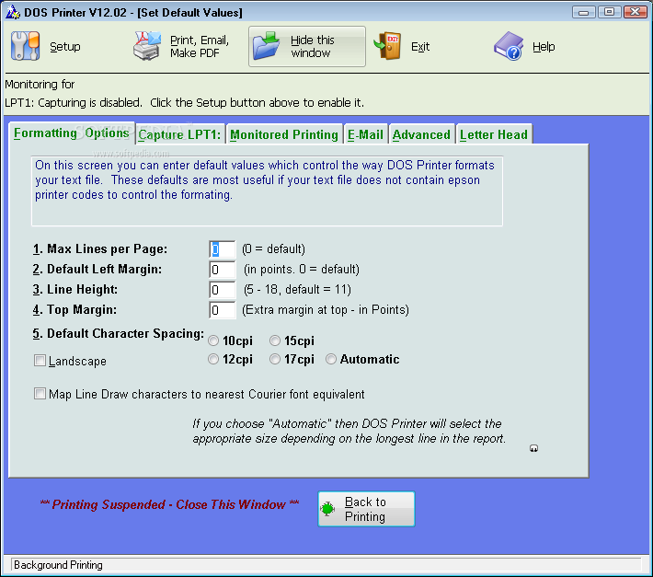
Task: Click the blue default values description text
Action: [x=265, y=180]
